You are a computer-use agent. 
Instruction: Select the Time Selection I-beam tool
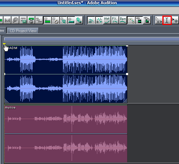(167, 20)
